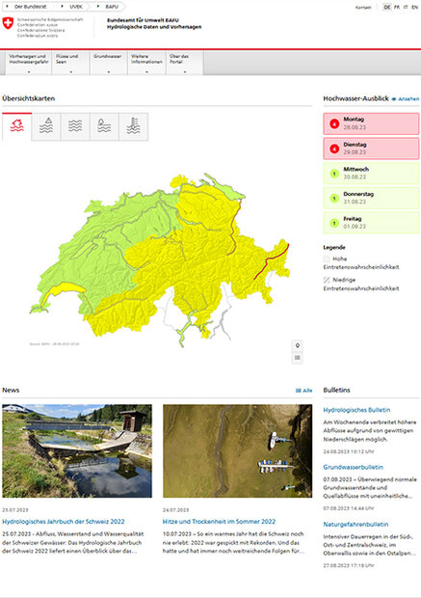This screenshot has height=598, width=421.
Task: Select the plain waves map icon
Action: (x=75, y=126)
